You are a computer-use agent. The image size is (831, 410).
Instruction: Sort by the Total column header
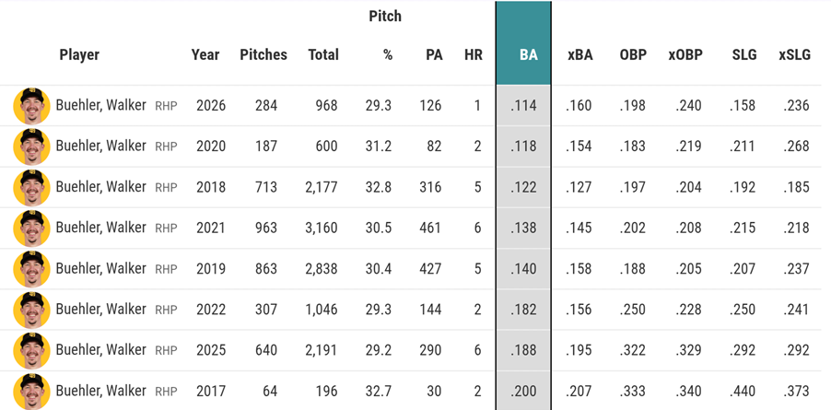[323, 55]
